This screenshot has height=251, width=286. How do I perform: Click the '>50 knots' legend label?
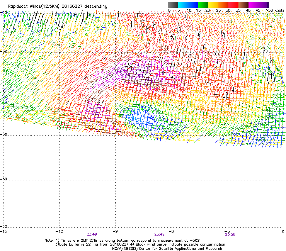275,10
